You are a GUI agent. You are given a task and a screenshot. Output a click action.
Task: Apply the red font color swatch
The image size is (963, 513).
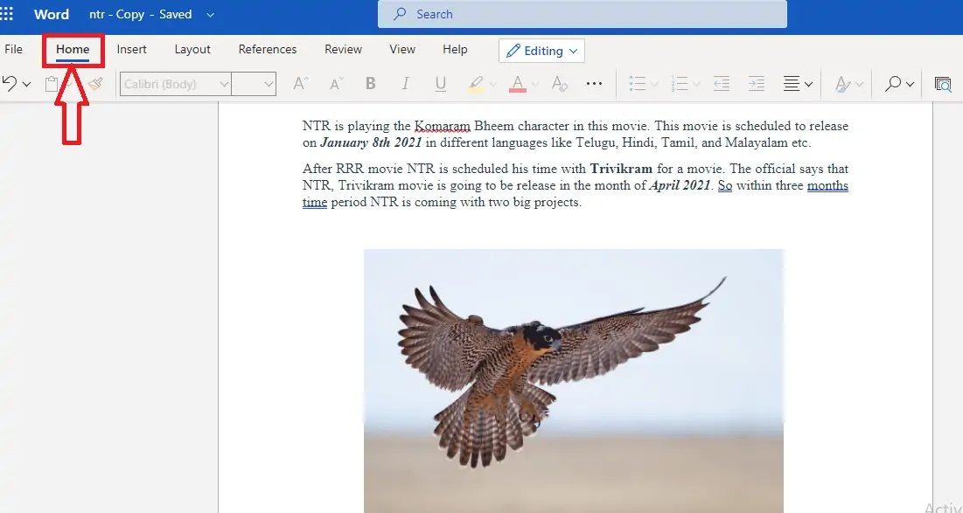pyautogui.click(x=518, y=84)
